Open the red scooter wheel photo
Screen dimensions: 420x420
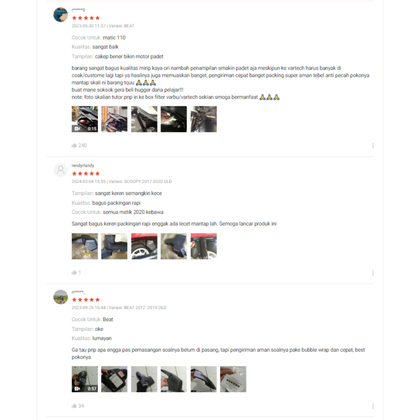click(144, 246)
